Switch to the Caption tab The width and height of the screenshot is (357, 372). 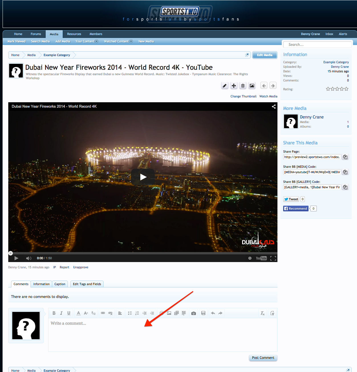tap(60, 284)
